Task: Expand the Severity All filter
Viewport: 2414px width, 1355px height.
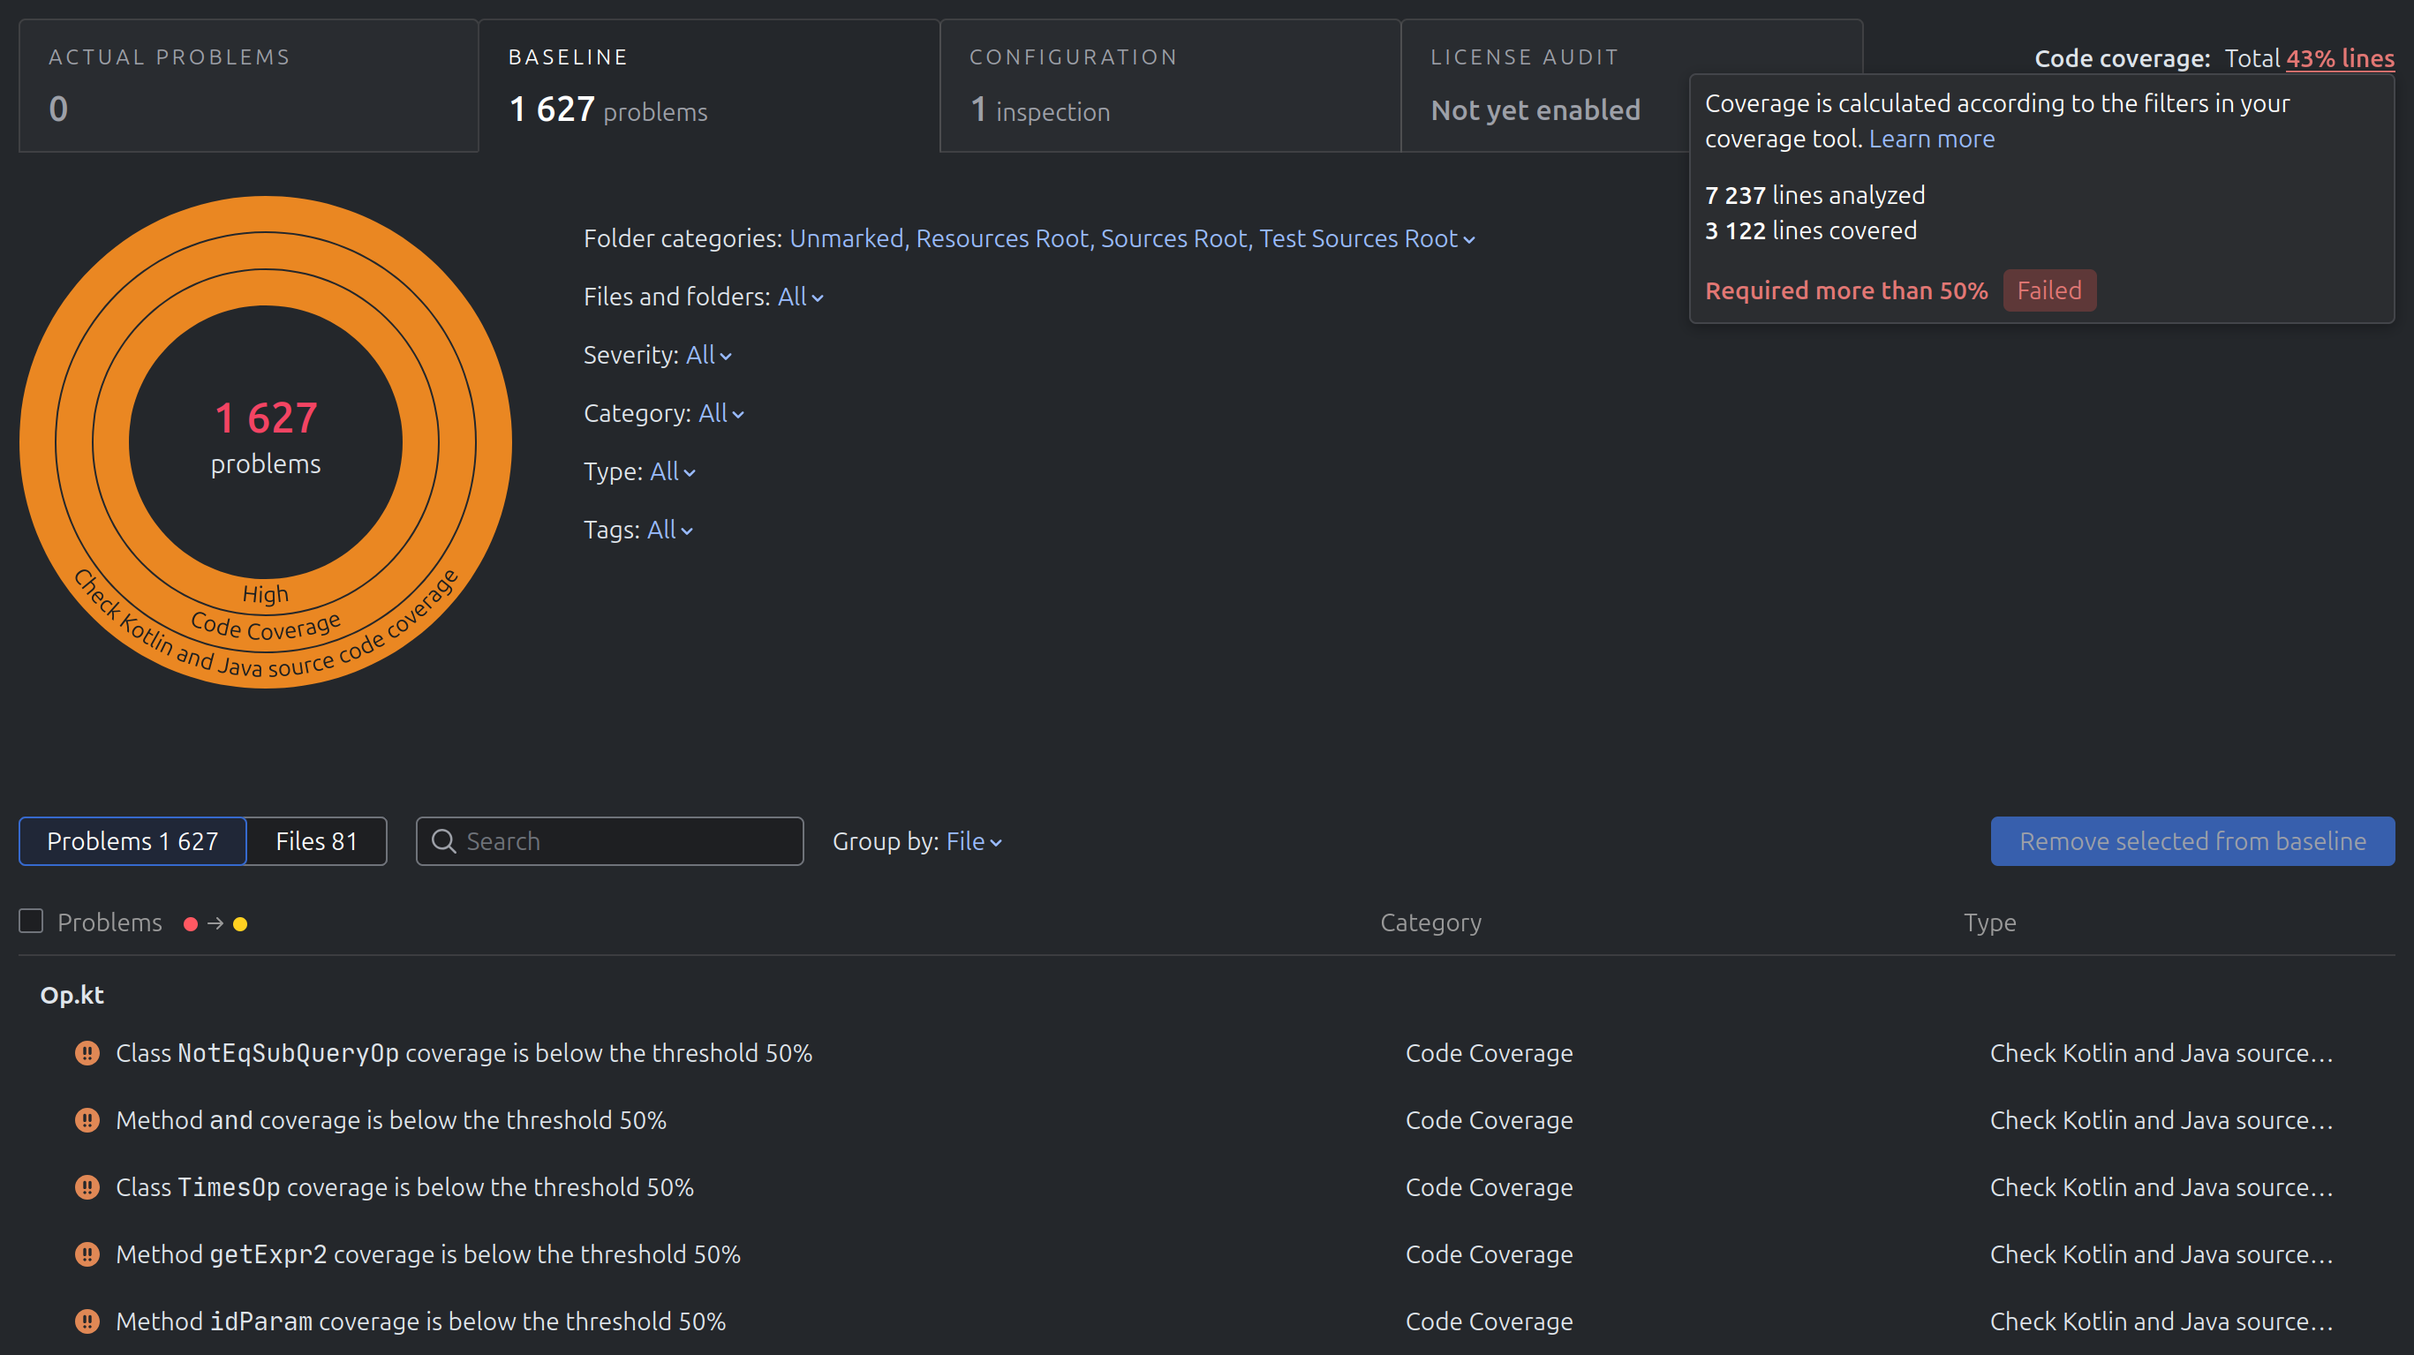Action: (x=708, y=355)
